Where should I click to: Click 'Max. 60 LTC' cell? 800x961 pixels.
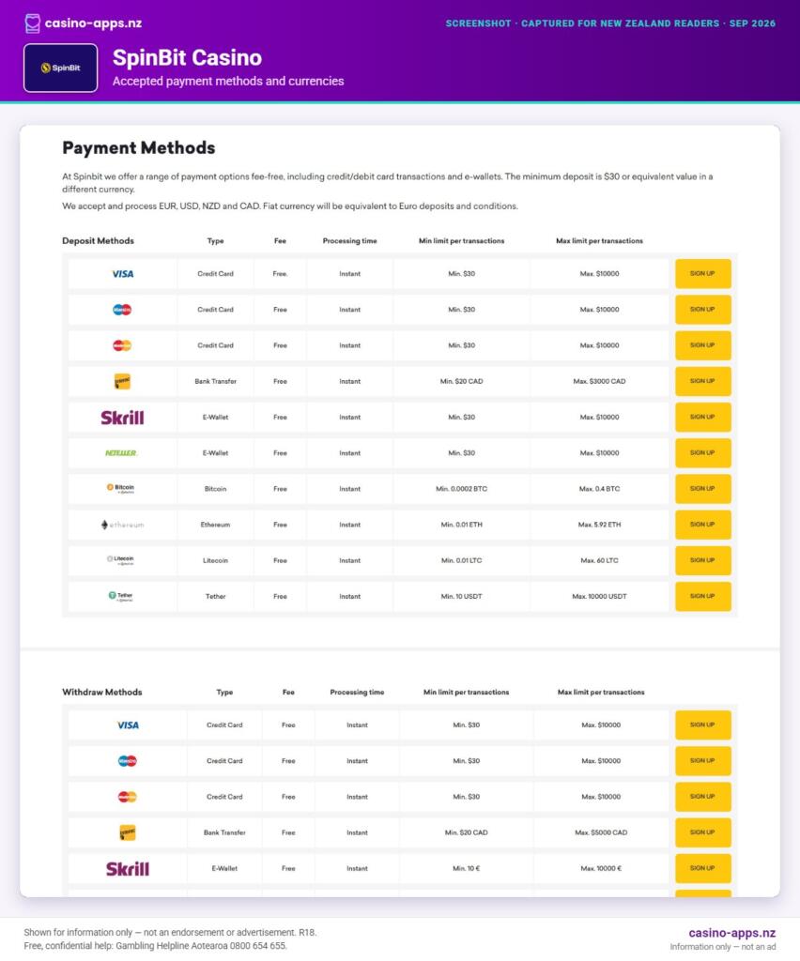point(600,561)
